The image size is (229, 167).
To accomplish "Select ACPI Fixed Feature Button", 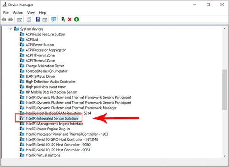I will click(x=45, y=34).
